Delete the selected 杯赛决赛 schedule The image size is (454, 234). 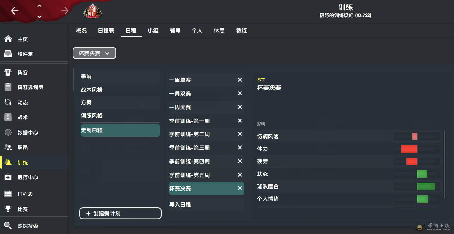coord(240,189)
